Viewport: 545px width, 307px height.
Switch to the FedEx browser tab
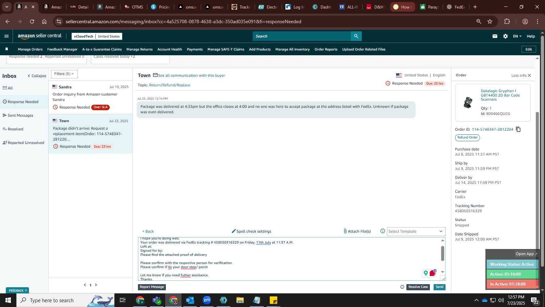(x=456, y=7)
